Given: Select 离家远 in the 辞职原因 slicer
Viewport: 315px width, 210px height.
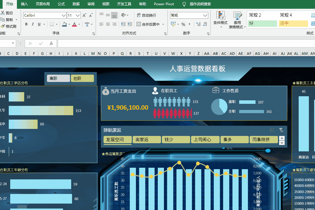Looking at the screenshot, I should point(146,139).
